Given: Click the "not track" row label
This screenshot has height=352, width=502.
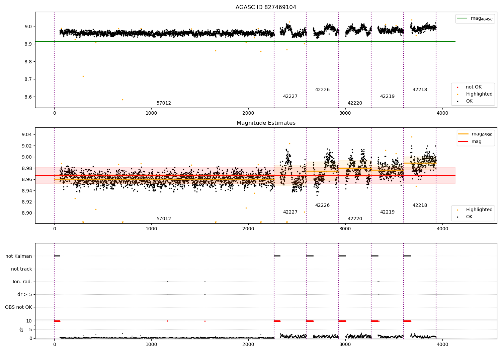Looking at the screenshot, I should point(21,269).
